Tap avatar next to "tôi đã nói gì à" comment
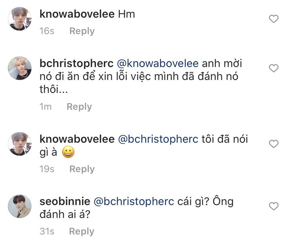295x247 pixels. point(20,143)
